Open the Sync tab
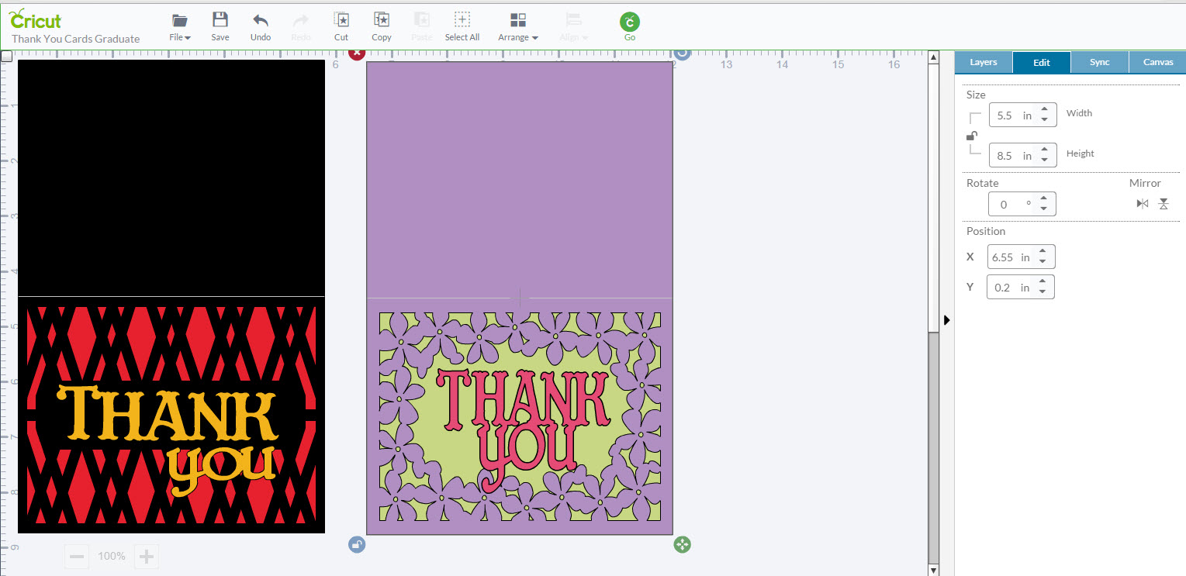This screenshot has width=1186, height=576. coord(1099,62)
